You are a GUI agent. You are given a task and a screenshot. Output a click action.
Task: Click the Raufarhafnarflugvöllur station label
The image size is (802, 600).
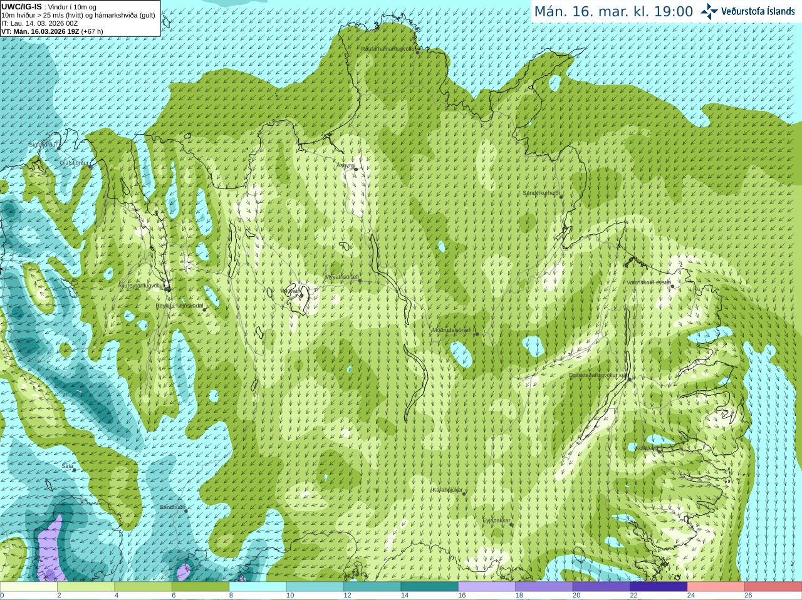point(388,48)
